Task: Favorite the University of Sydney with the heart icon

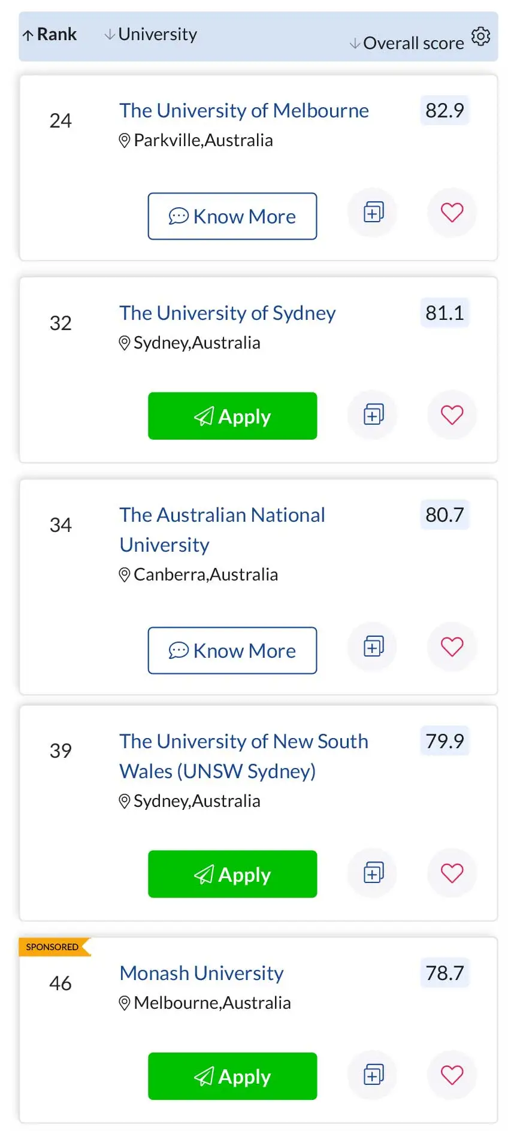Action: click(452, 415)
